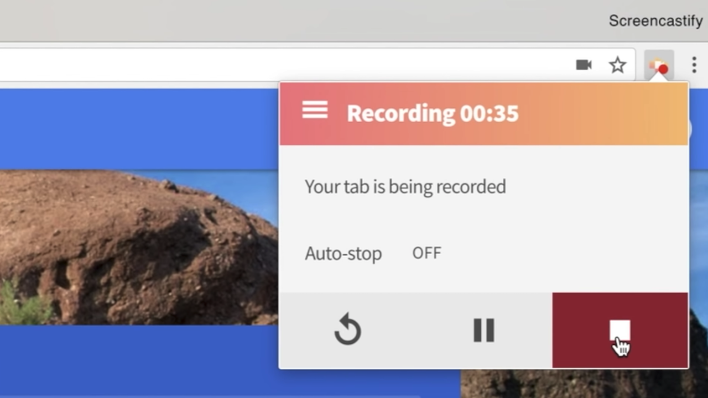Restart the recording with the circular arrow
The image size is (708, 398).
[347, 331]
